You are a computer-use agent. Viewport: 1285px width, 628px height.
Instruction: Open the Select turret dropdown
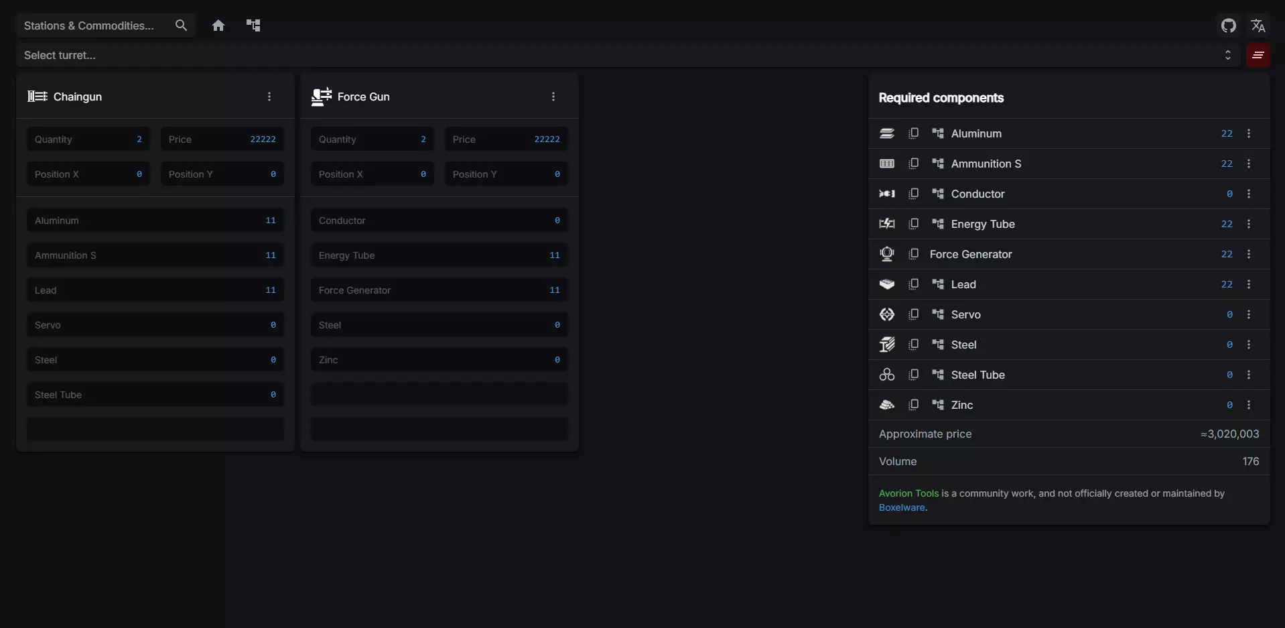(x=623, y=55)
